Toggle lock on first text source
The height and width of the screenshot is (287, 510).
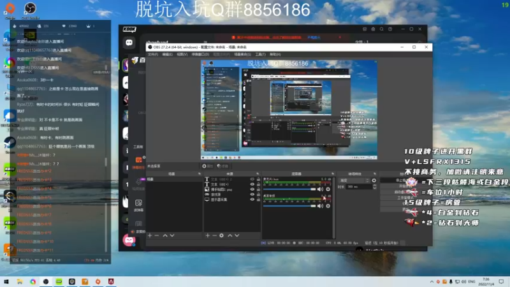click(258, 179)
